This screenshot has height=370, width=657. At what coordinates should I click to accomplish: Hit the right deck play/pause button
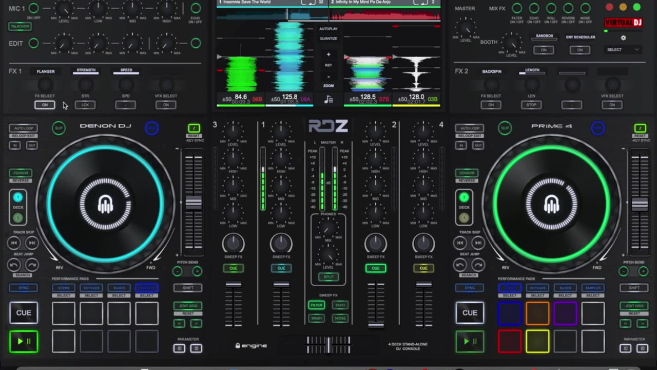click(x=470, y=341)
